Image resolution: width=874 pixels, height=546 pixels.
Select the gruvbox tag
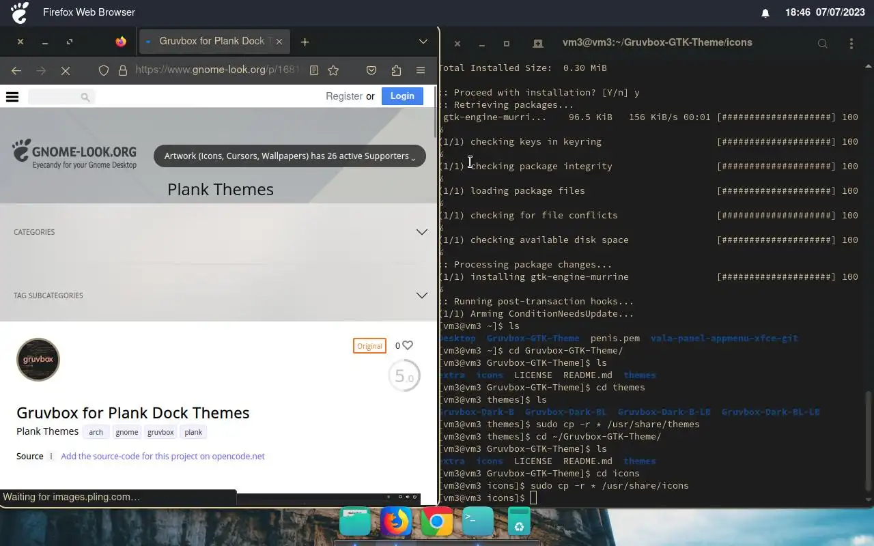click(160, 432)
